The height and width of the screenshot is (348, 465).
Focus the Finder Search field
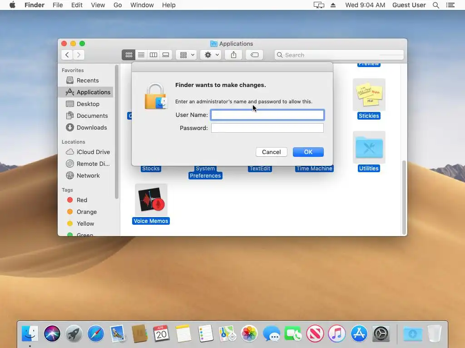pyautogui.click(x=339, y=55)
